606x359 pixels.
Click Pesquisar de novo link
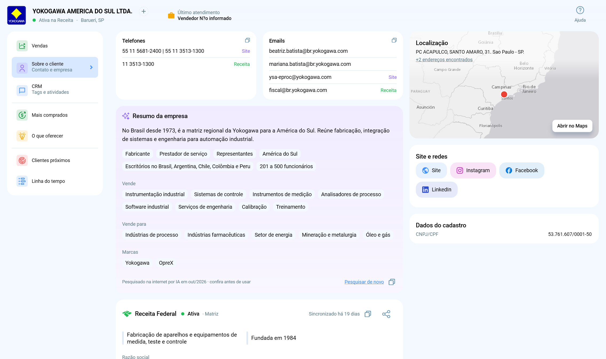(x=364, y=282)
